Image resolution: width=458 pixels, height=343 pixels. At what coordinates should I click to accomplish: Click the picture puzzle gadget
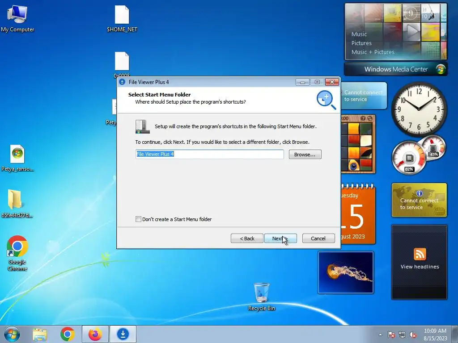point(358,144)
